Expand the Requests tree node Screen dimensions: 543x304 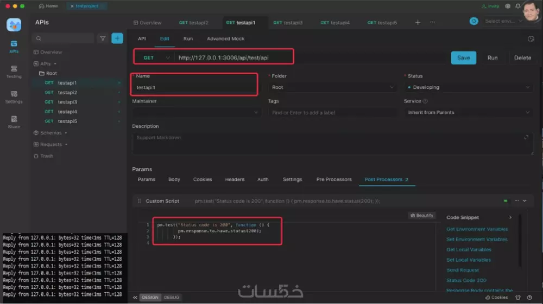click(x=50, y=144)
